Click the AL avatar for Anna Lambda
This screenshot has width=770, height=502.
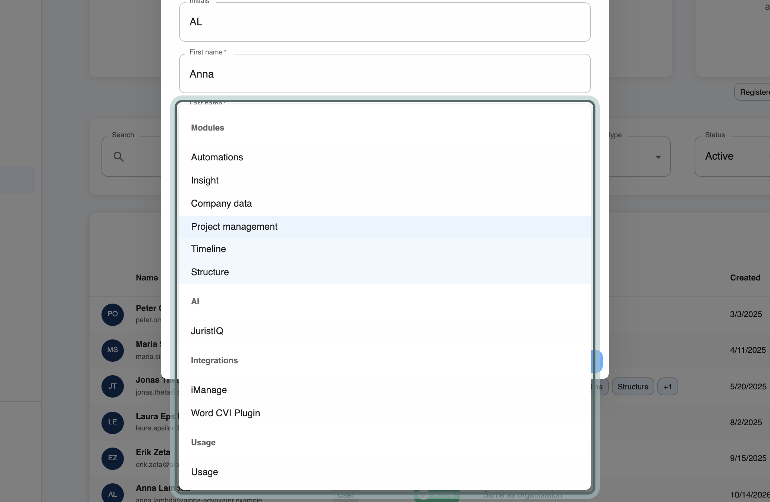click(x=113, y=493)
